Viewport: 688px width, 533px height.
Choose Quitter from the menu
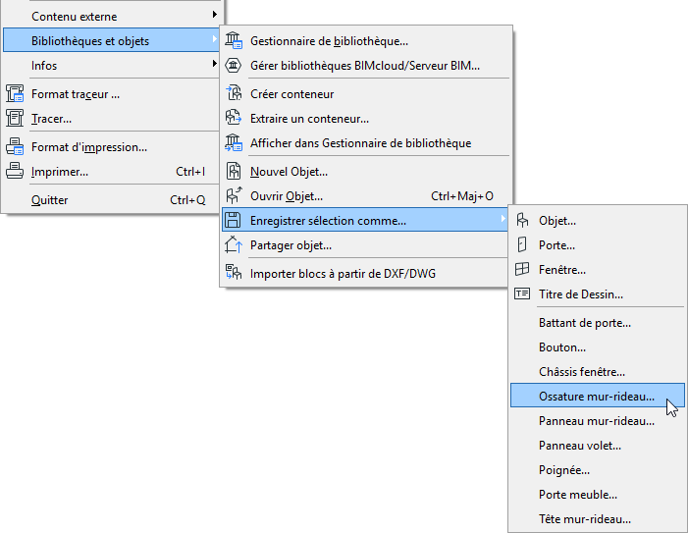click(x=50, y=199)
